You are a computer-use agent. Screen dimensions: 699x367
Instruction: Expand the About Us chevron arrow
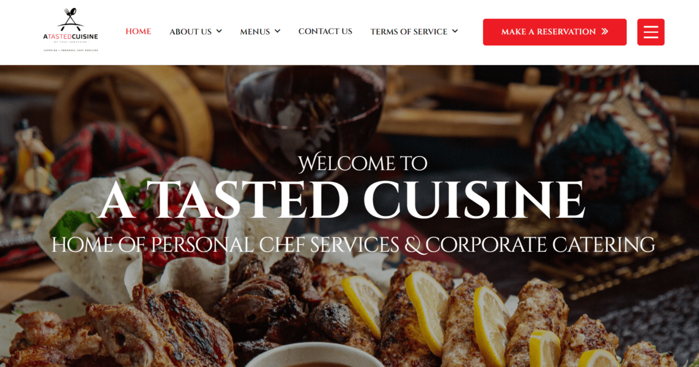coord(219,31)
